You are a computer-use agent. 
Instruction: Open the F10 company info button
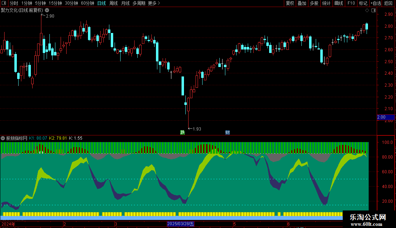[x=351, y=3]
